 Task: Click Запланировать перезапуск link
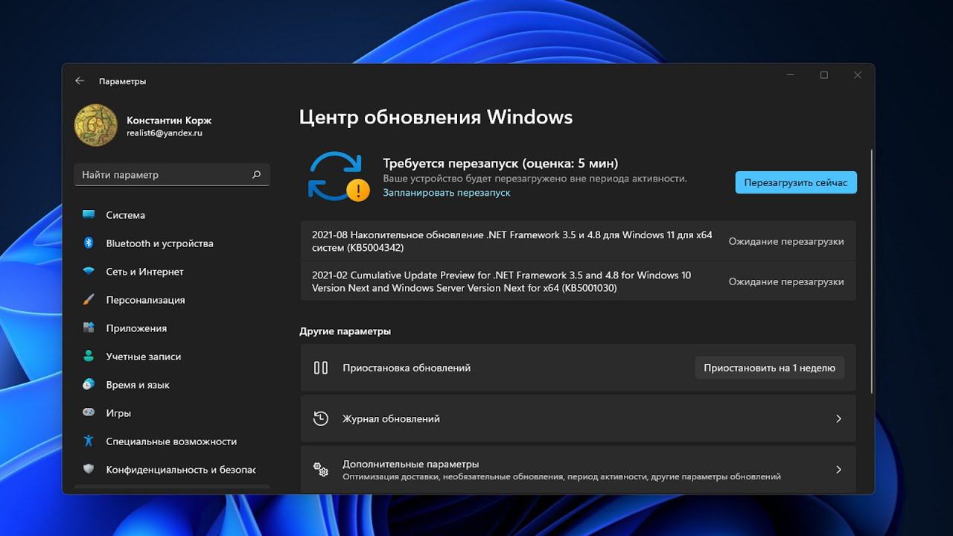[447, 192]
